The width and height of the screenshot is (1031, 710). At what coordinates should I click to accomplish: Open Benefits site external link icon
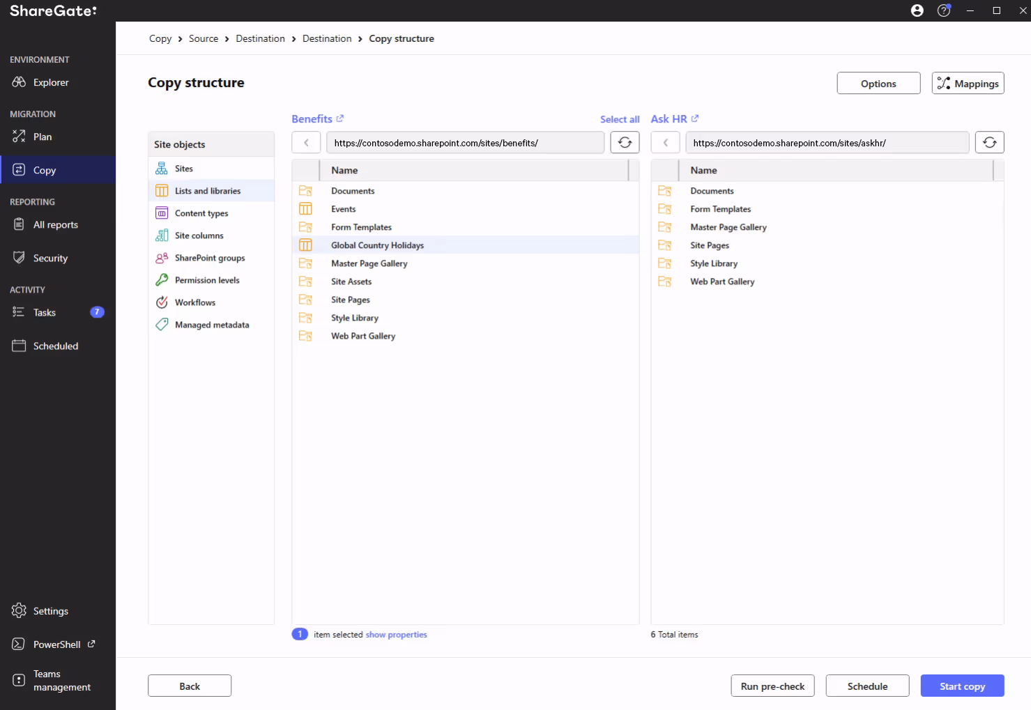coord(340,118)
